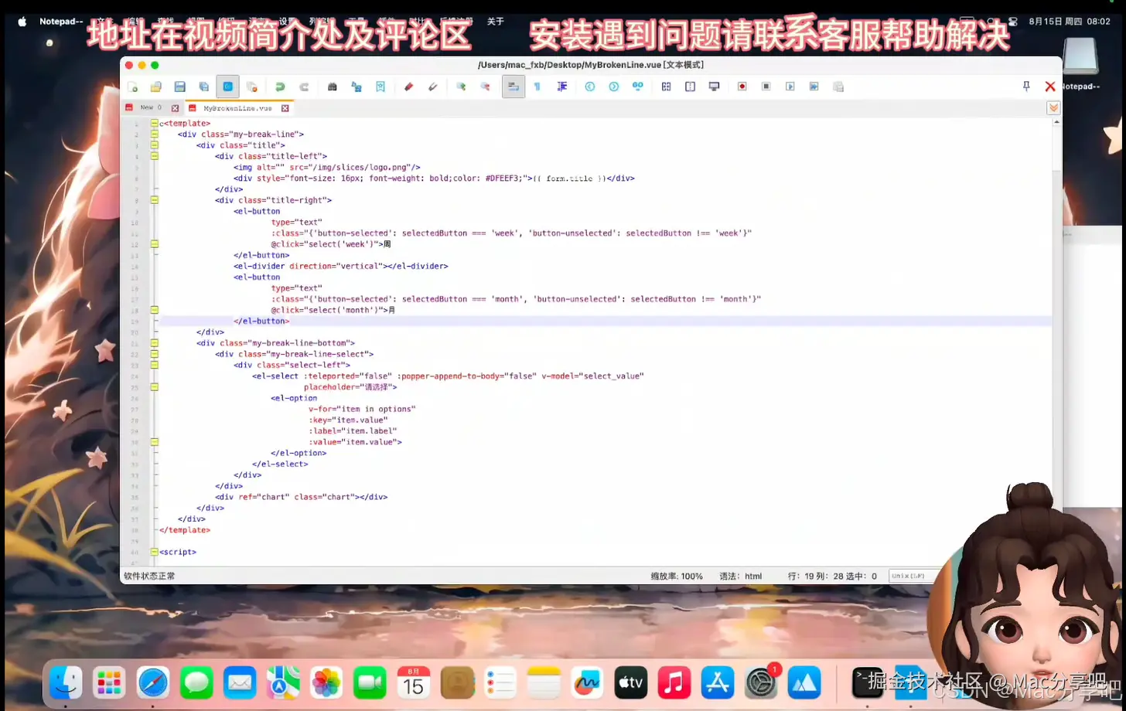Image resolution: width=1126 pixels, height=711 pixels.
Task: Click the Save file icon
Action: coord(179,87)
